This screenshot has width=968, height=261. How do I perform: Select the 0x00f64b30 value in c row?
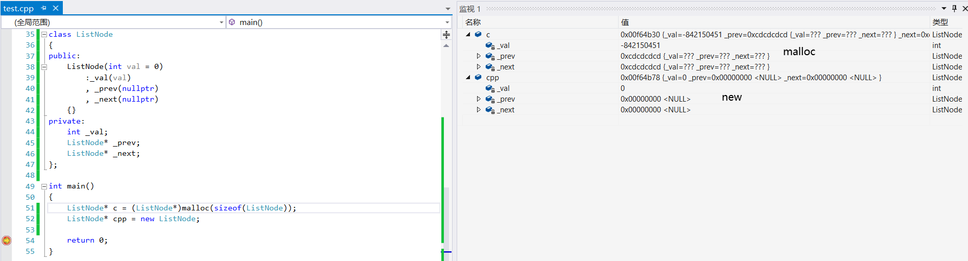pos(640,35)
